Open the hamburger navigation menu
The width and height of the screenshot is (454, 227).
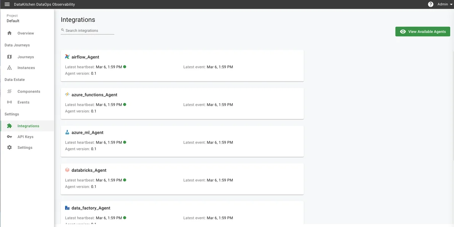click(7, 5)
